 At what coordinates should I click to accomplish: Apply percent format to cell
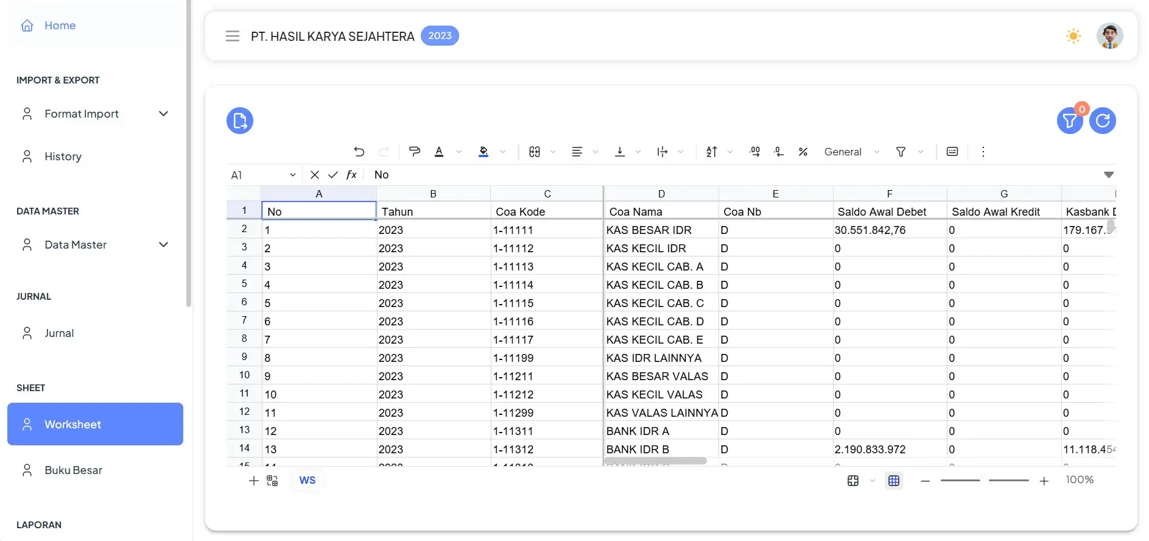coord(803,152)
